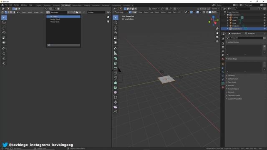
Task: Open the File menu
Action: click(6, 5)
